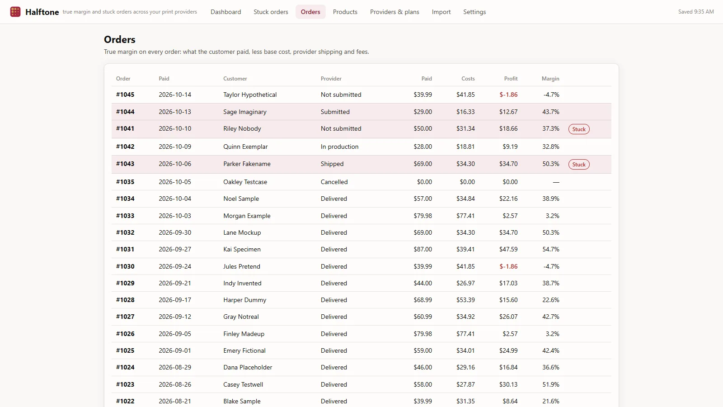This screenshot has width=723, height=407.
Task: Select order number #1035
Action: click(125, 182)
